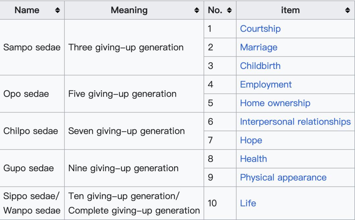Follow the Hope link
The image size is (355, 220).
(251, 140)
